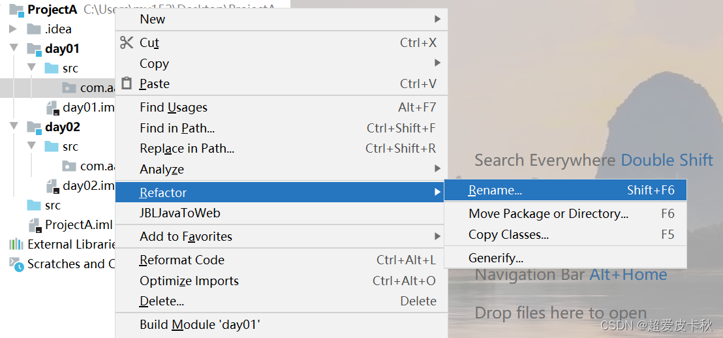
Task: Click the Paste clipboard icon
Action: point(127,84)
